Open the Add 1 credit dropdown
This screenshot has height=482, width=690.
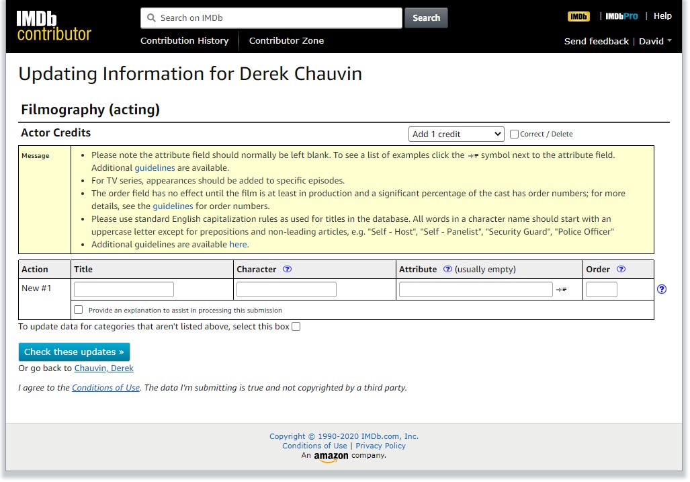point(456,134)
